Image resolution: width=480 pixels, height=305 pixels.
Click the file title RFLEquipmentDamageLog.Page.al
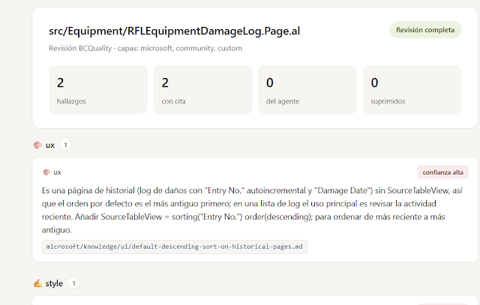(x=174, y=31)
